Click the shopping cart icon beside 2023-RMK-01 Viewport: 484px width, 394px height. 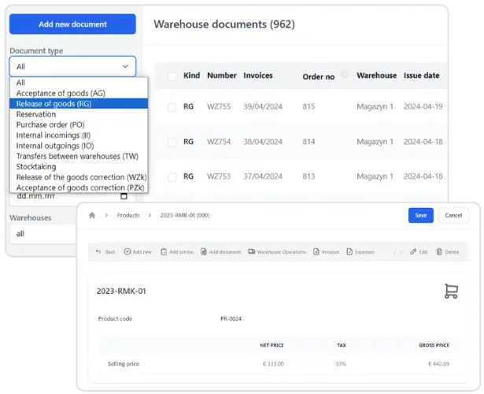tap(451, 292)
